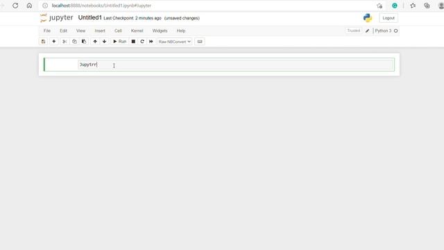Open the Help menu
Screen dimensions: 444x250
pyautogui.click(x=181, y=31)
